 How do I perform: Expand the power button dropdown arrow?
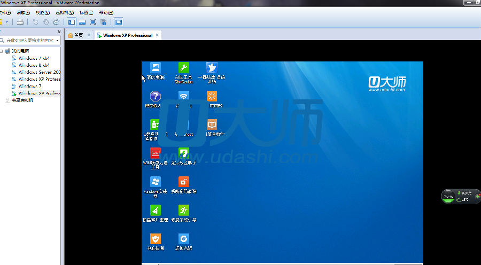pos(6,22)
